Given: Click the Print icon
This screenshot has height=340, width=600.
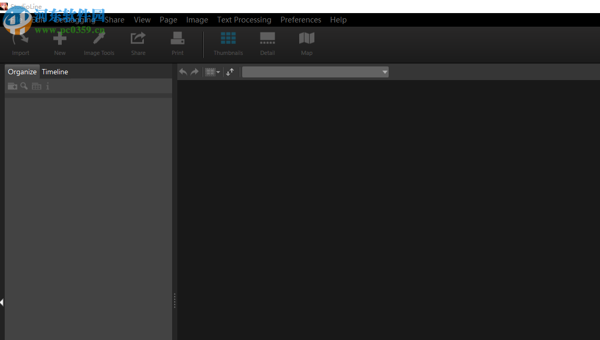Looking at the screenshot, I should tap(177, 44).
